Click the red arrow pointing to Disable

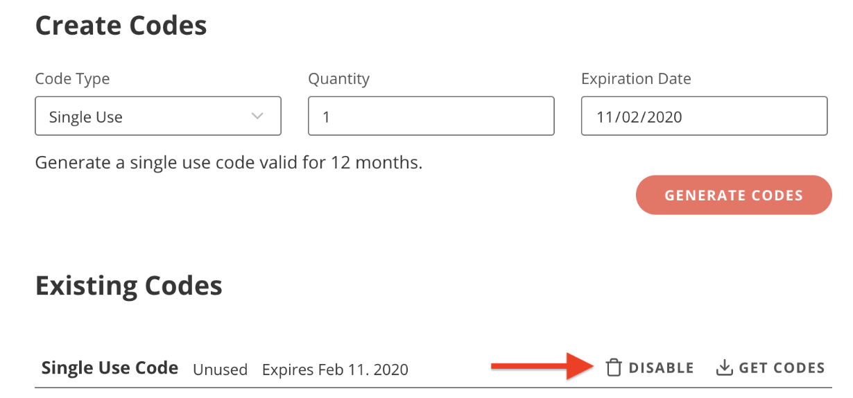coord(542,366)
